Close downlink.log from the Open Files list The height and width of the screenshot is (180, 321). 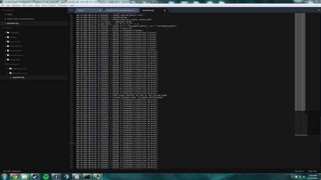5,24
